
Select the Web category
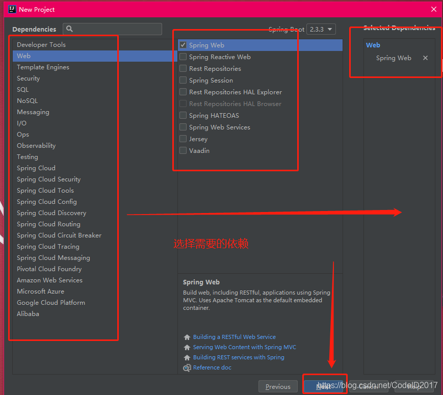95,56
